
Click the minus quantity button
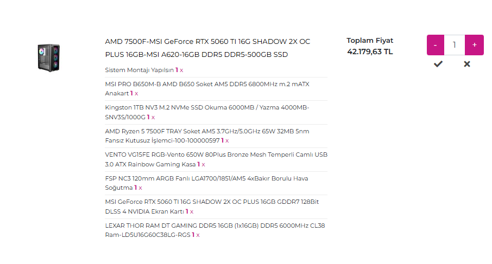click(435, 45)
